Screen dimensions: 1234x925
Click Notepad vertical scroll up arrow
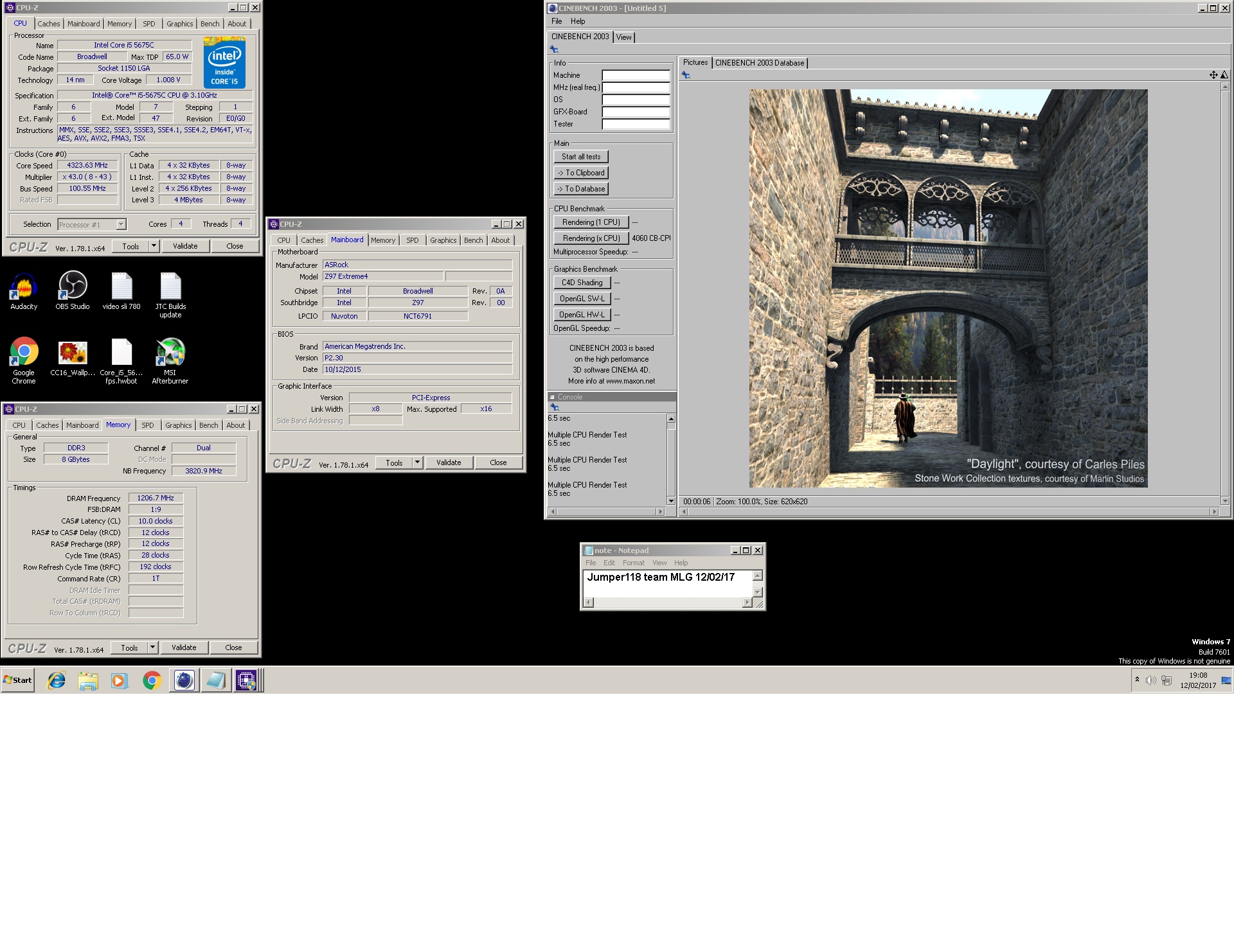757,576
